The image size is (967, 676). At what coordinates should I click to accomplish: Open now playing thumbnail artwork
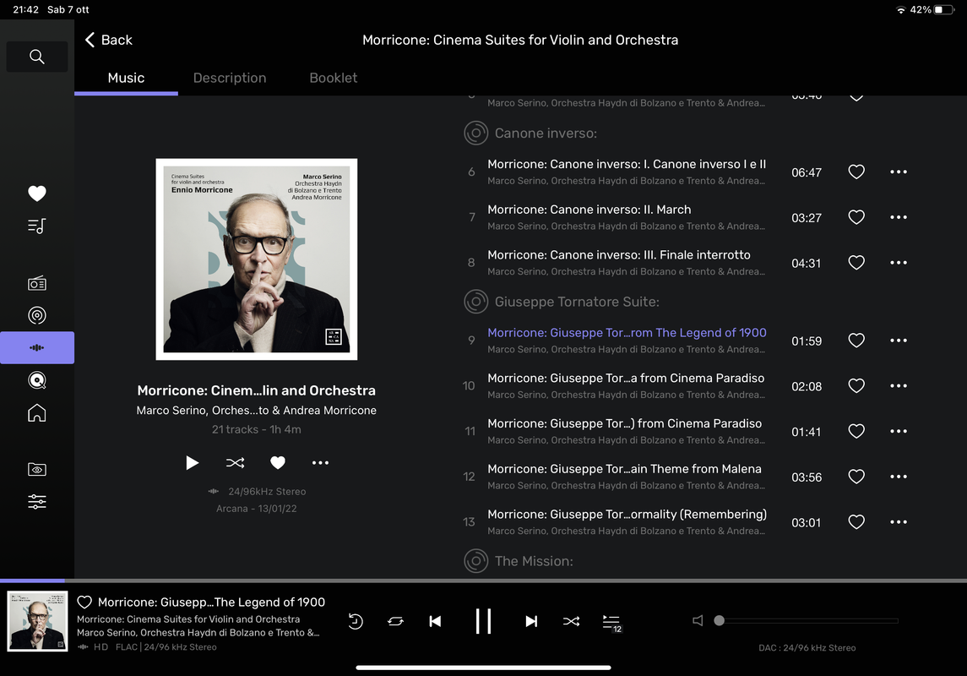(37, 621)
